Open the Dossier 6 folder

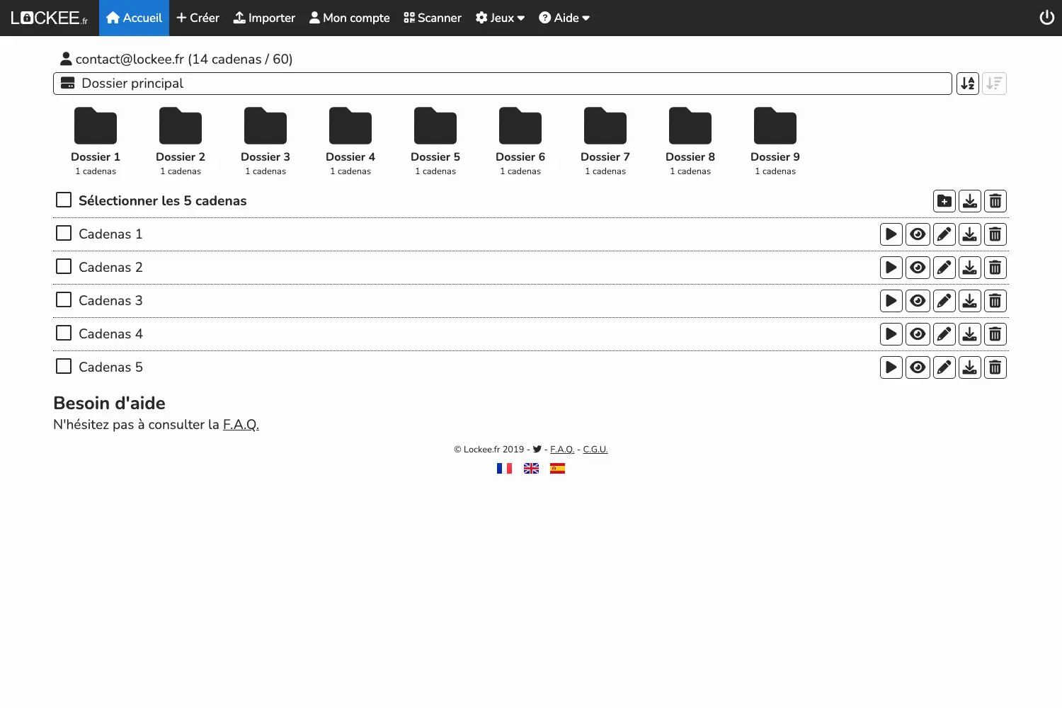coord(520,141)
